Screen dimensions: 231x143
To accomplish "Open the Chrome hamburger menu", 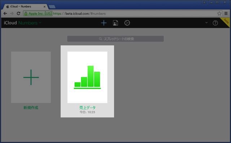I will click(x=226, y=14).
